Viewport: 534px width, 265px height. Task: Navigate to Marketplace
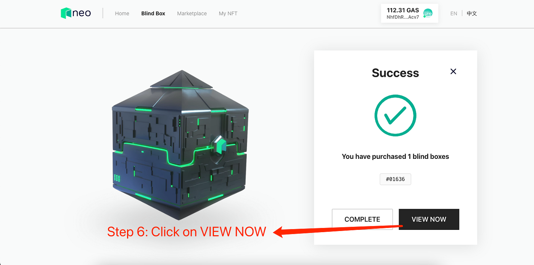pyautogui.click(x=192, y=13)
